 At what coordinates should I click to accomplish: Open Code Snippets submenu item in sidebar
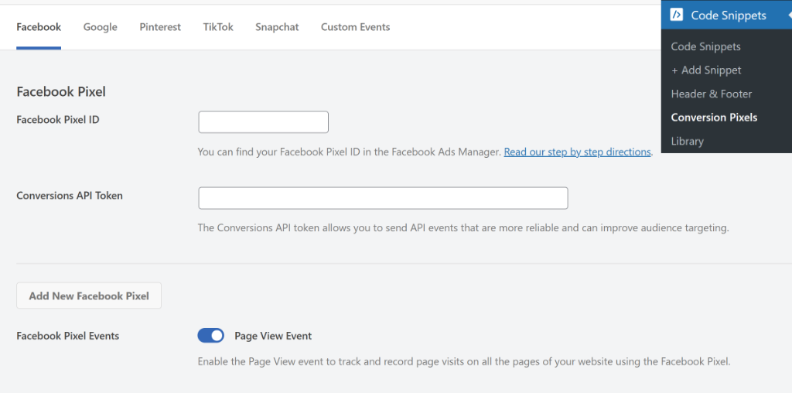pyautogui.click(x=705, y=46)
